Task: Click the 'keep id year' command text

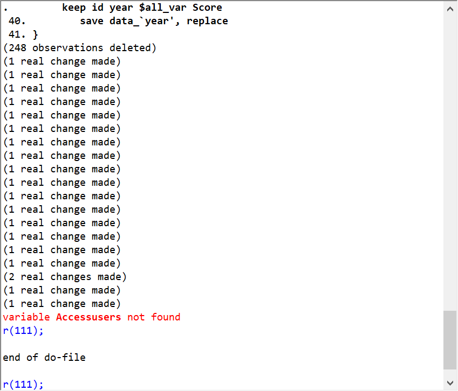Action: (94, 8)
